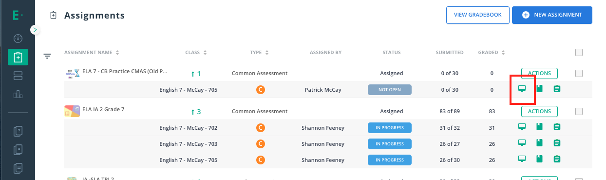Viewport: 606px width, 180px height.
Task: Click the monitor icon for Patrick McCay row
Action: pyautogui.click(x=522, y=89)
